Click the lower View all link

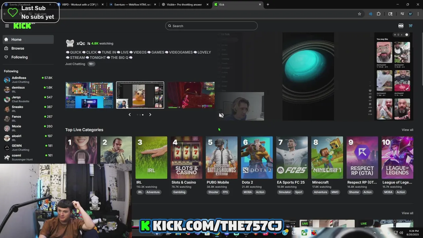click(407, 213)
